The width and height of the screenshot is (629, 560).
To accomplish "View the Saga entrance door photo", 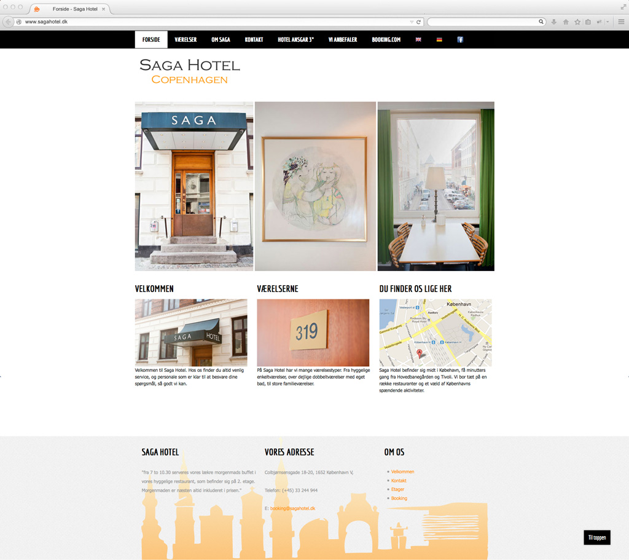I will point(194,186).
